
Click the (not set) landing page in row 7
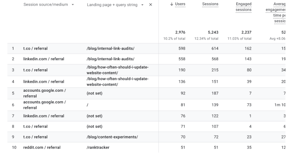click(x=94, y=116)
